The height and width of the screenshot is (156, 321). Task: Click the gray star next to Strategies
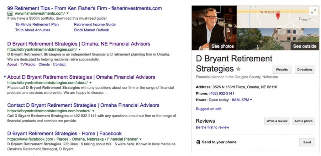click(238, 69)
